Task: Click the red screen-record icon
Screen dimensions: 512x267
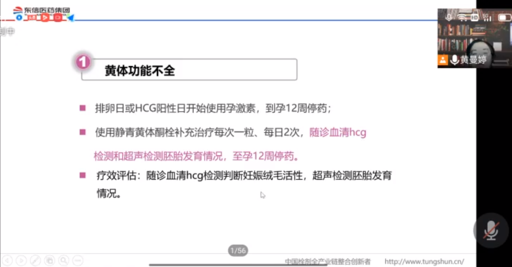Action: click(x=58, y=18)
